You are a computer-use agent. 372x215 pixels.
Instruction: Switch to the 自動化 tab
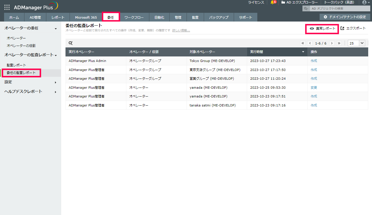click(159, 17)
